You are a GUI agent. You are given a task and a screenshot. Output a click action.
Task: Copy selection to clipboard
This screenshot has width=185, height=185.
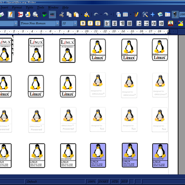(x=69, y=15)
